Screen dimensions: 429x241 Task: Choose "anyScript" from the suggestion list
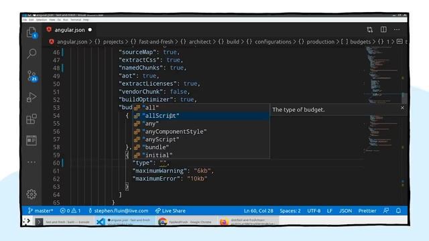(x=201, y=139)
